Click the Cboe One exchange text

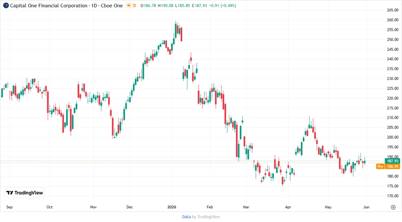coord(112,5)
